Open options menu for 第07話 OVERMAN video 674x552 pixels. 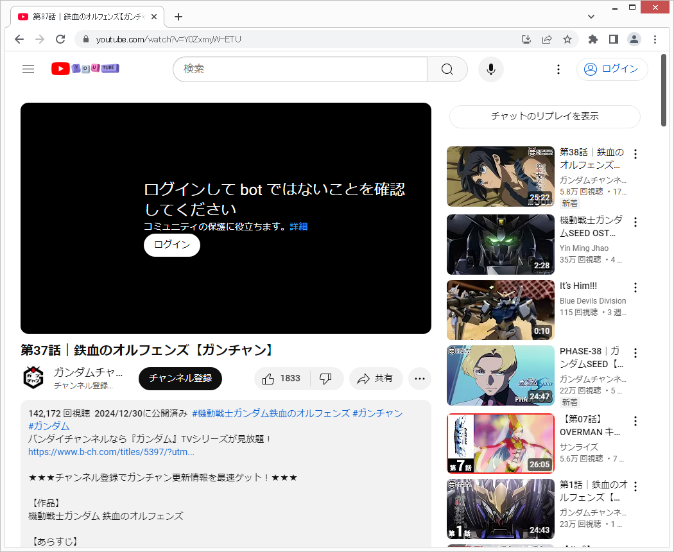(635, 421)
